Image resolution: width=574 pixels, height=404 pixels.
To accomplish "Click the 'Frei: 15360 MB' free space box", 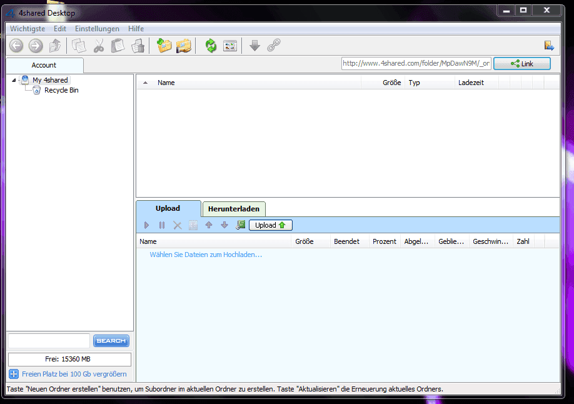I will pos(69,359).
